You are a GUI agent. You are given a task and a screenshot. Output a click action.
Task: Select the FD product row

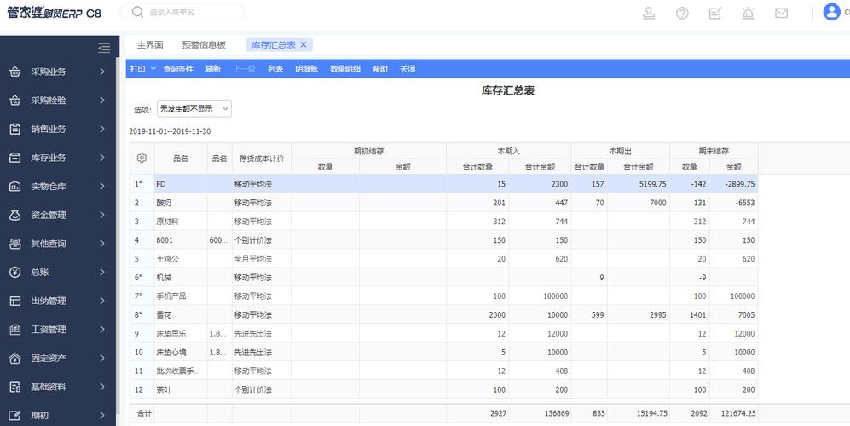click(443, 184)
